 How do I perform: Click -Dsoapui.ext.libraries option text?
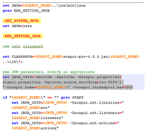[x=94, y=103]
